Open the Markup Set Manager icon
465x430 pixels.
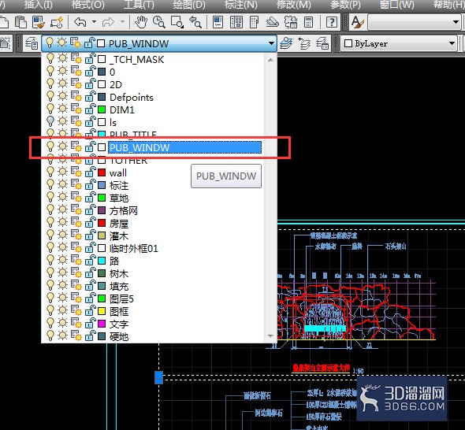[x=291, y=22]
